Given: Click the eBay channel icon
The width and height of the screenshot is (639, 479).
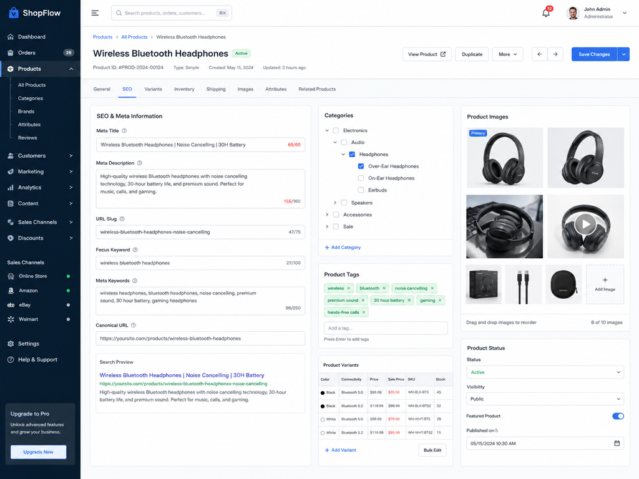Looking at the screenshot, I should point(11,304).
